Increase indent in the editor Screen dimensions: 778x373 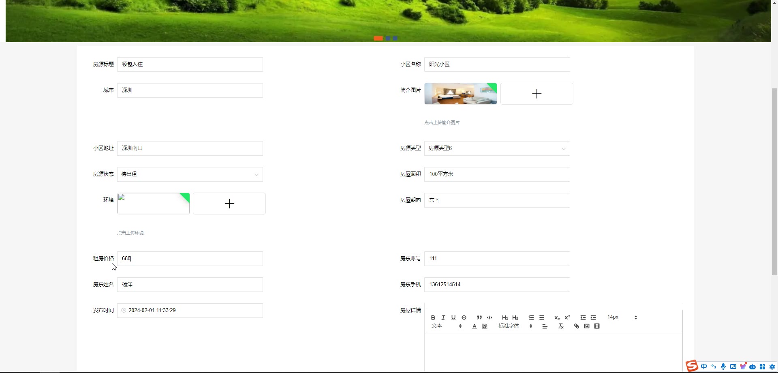[x=593, y=317]
